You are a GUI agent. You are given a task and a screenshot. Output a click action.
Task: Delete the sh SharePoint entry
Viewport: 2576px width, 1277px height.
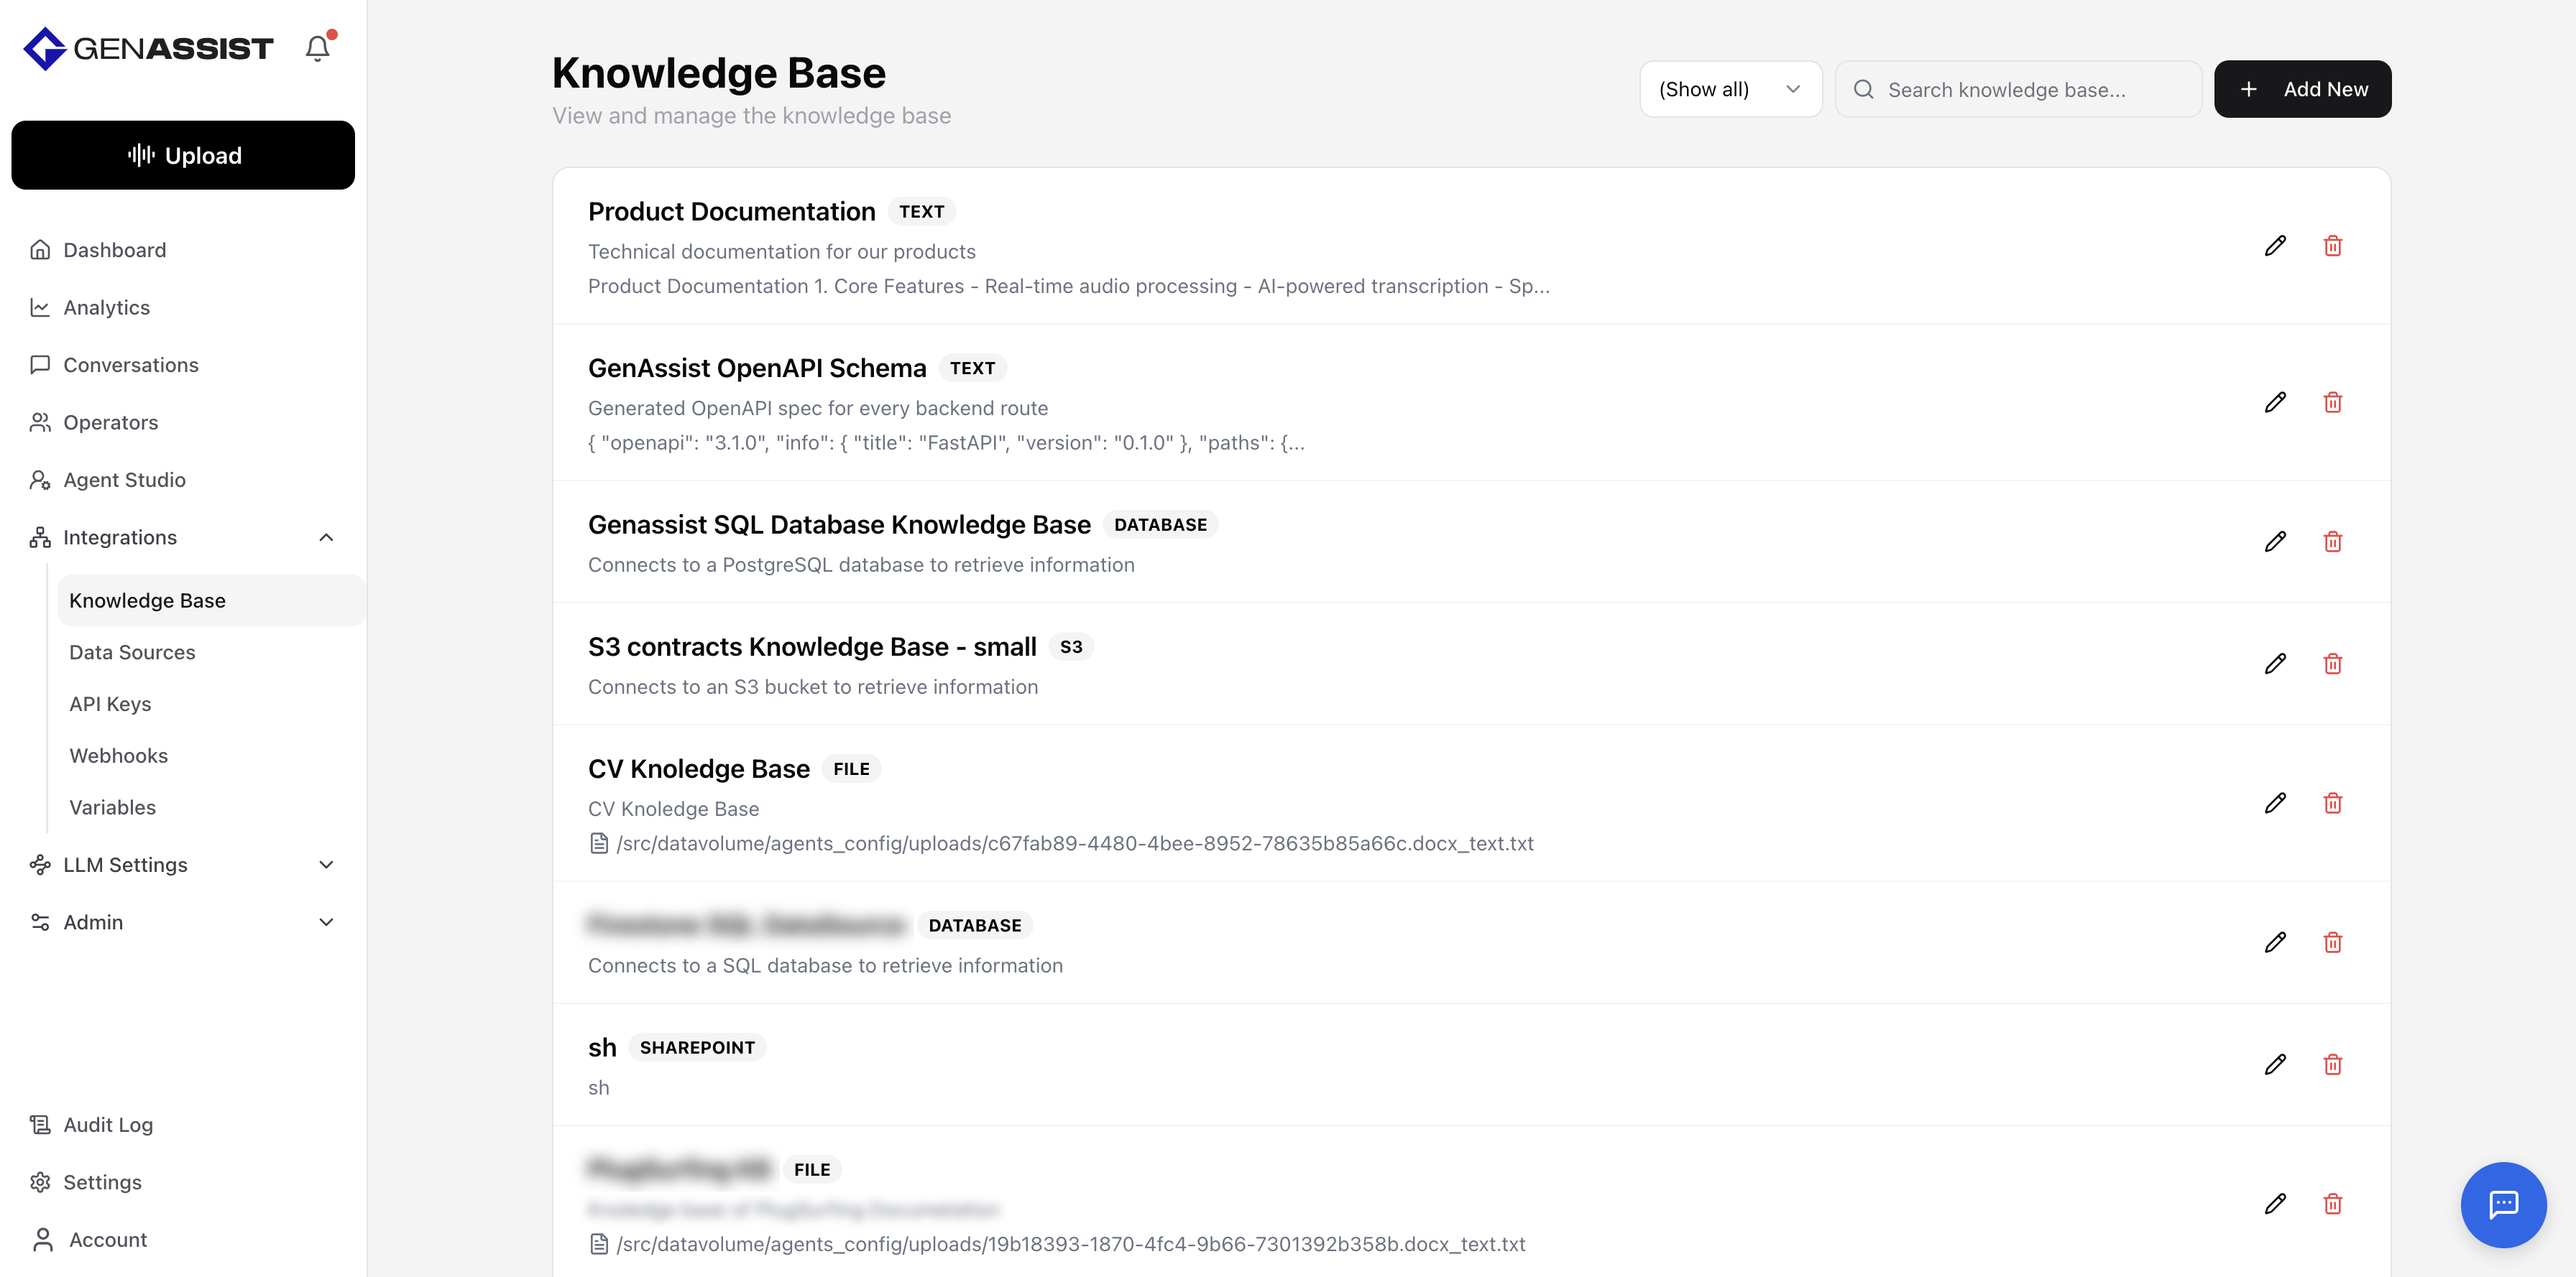click(x=2332, y=1064)
